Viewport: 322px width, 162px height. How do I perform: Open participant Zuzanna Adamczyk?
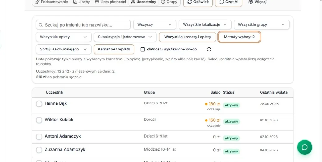pyautogui.click(x=65, y=150)
